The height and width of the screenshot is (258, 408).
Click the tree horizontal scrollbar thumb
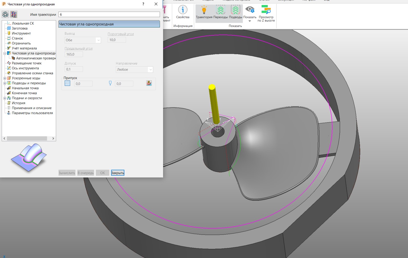click(27, 138)
